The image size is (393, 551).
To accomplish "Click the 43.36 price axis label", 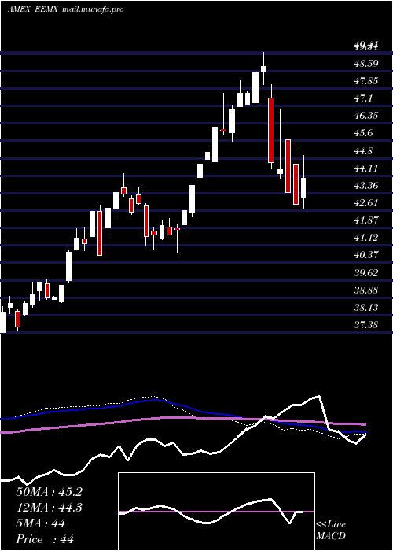I will (x=366, y=186).
